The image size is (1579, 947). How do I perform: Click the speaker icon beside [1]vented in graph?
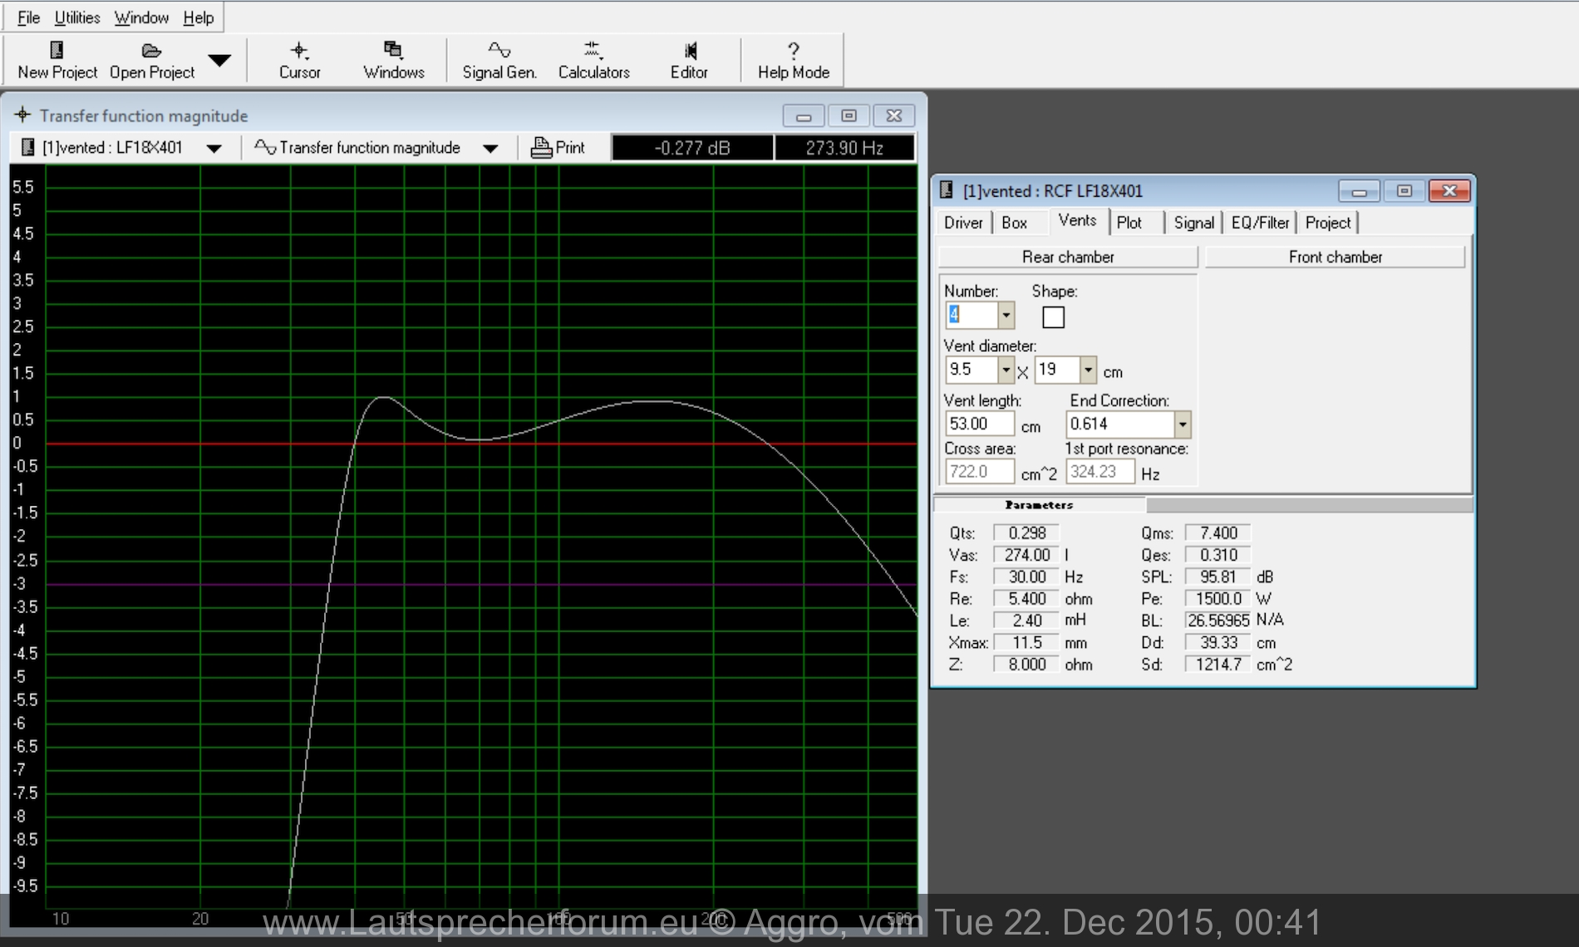(x=27, y=148)
